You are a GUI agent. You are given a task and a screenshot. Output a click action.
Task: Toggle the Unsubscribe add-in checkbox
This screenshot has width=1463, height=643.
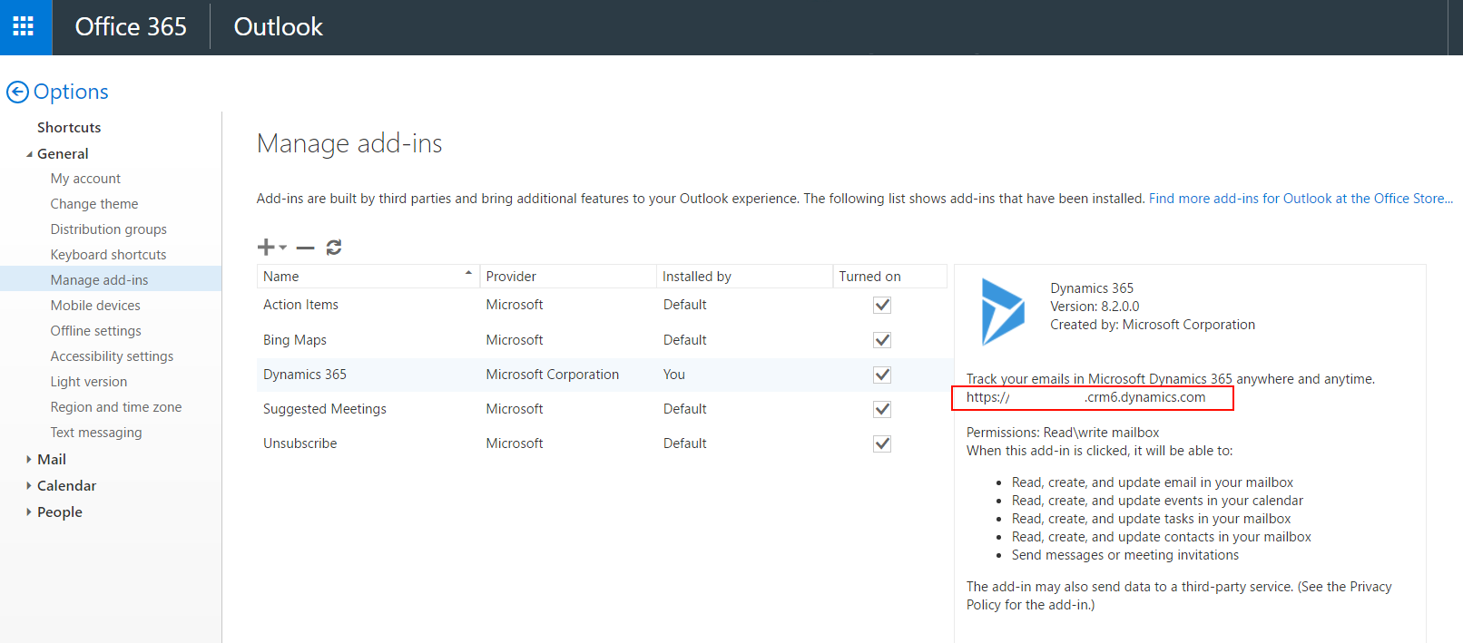tap(881, 443)
